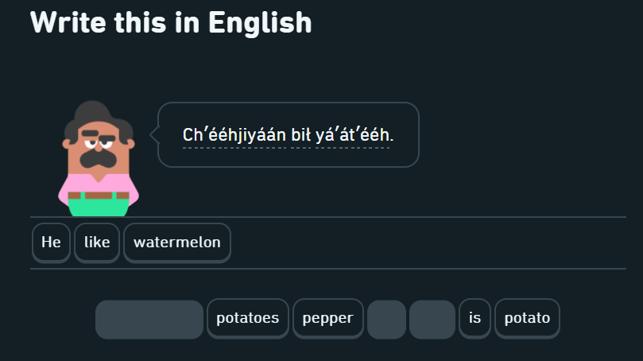Remove the word "He" from the answer
Image resolution: width=643 pixels, height=361 pixels.
point(51,243)
